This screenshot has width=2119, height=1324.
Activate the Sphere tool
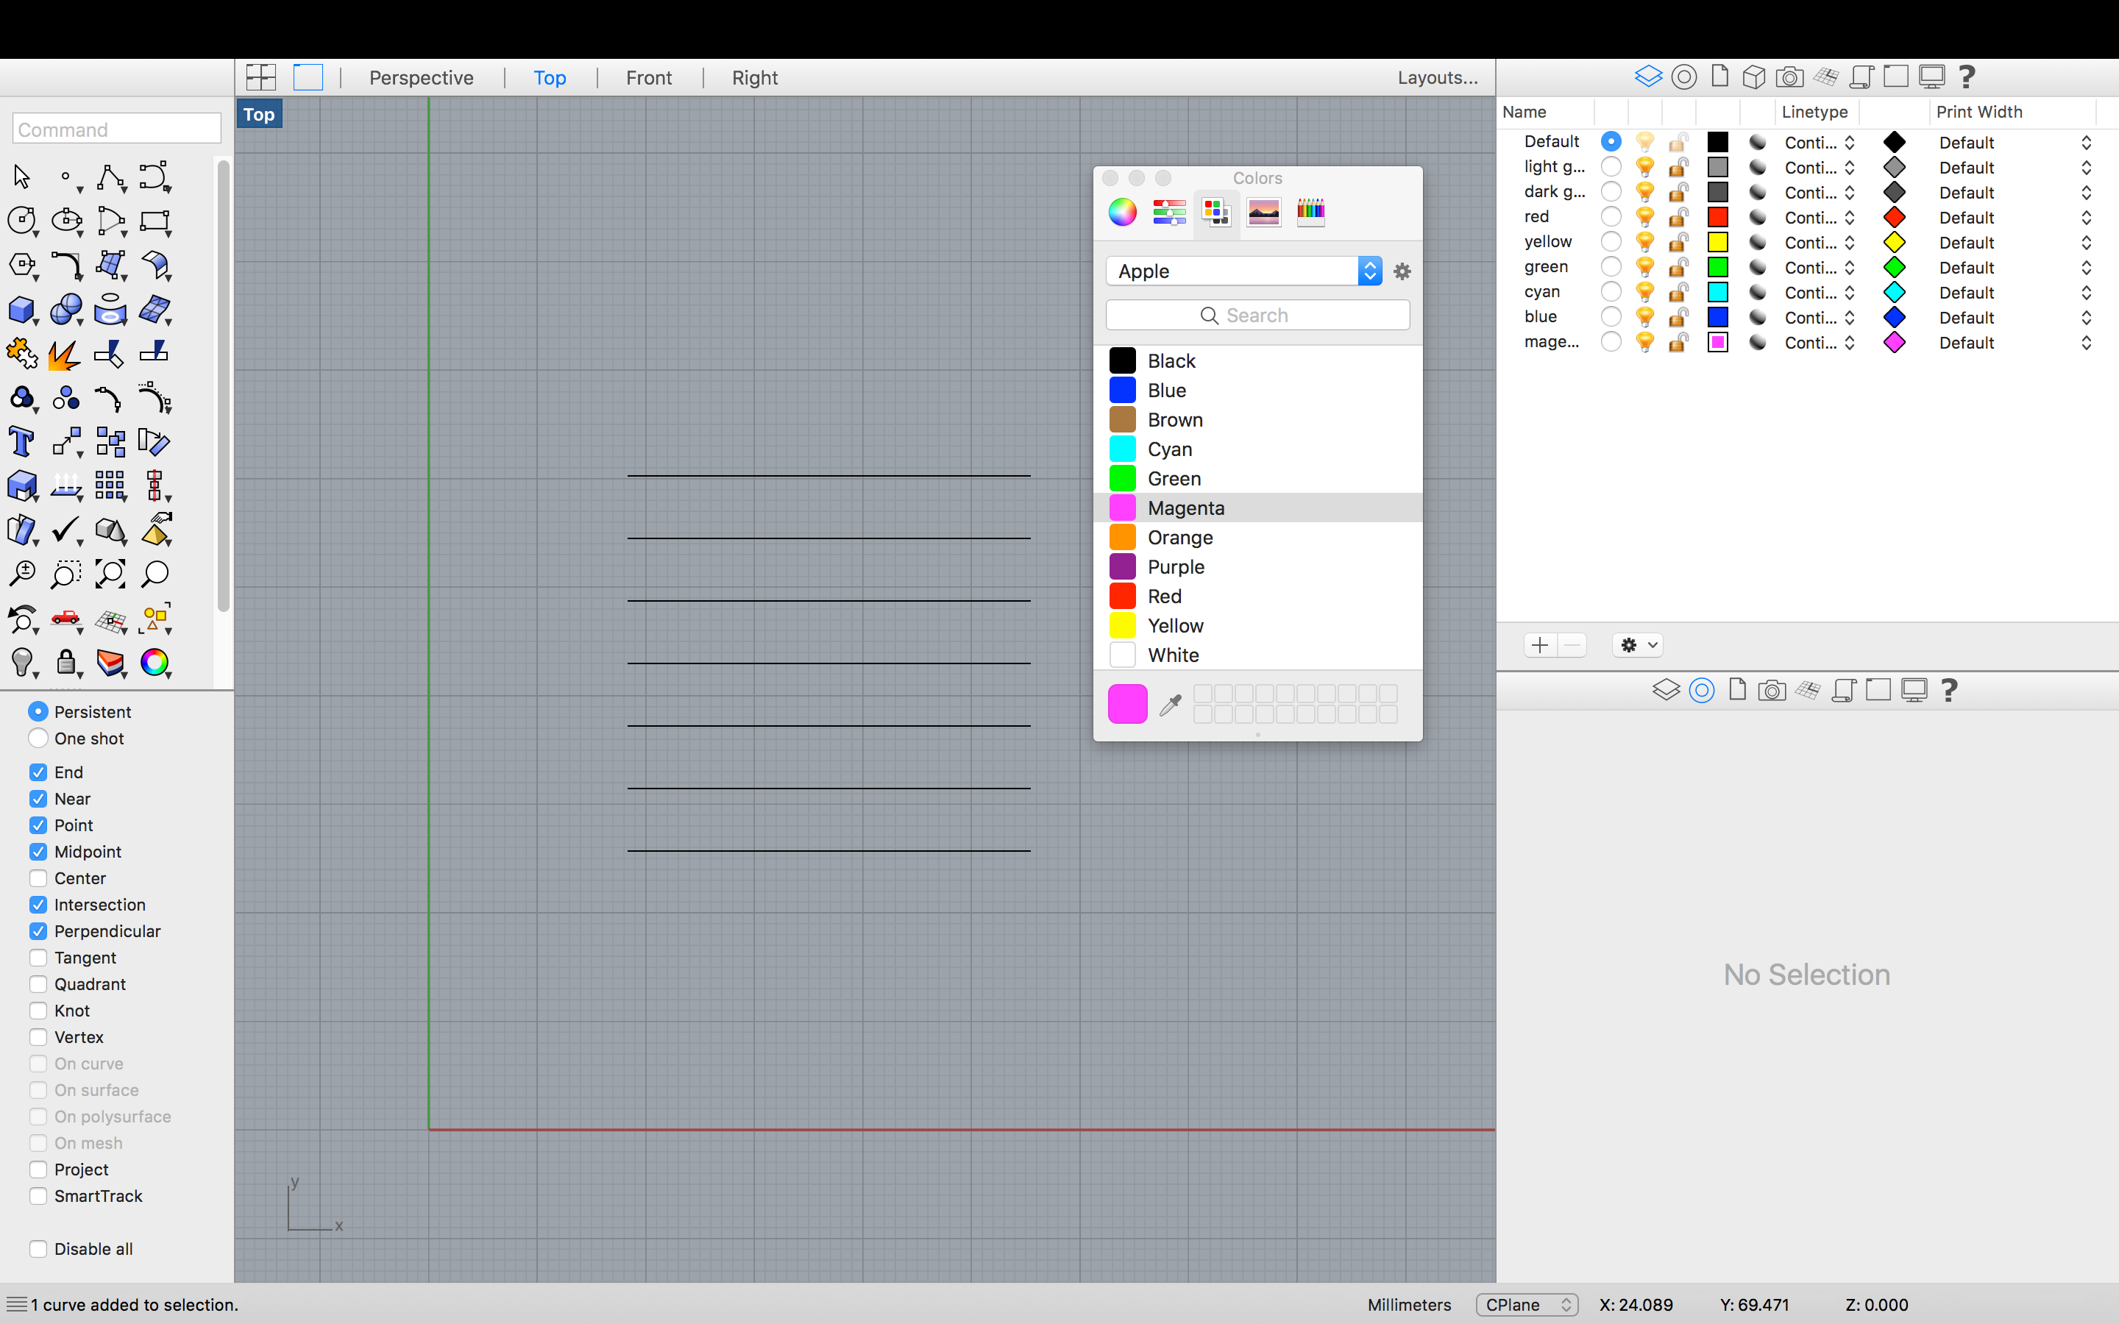(66, 311)
